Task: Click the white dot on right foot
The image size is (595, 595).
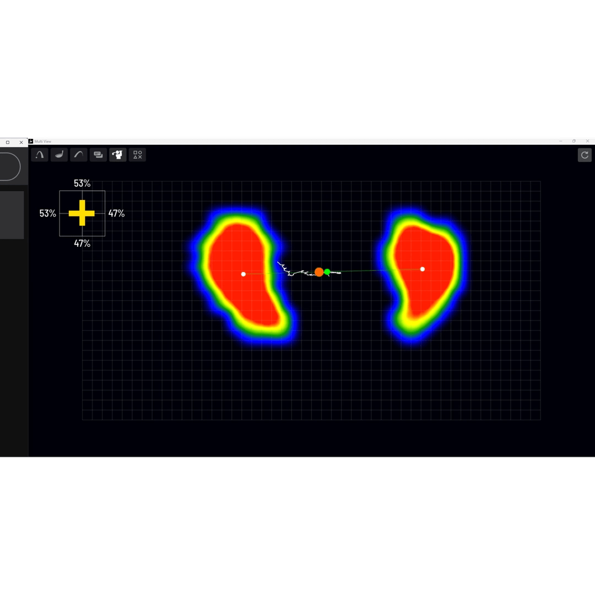Action: pyautogui.click(x=423, y=269)
